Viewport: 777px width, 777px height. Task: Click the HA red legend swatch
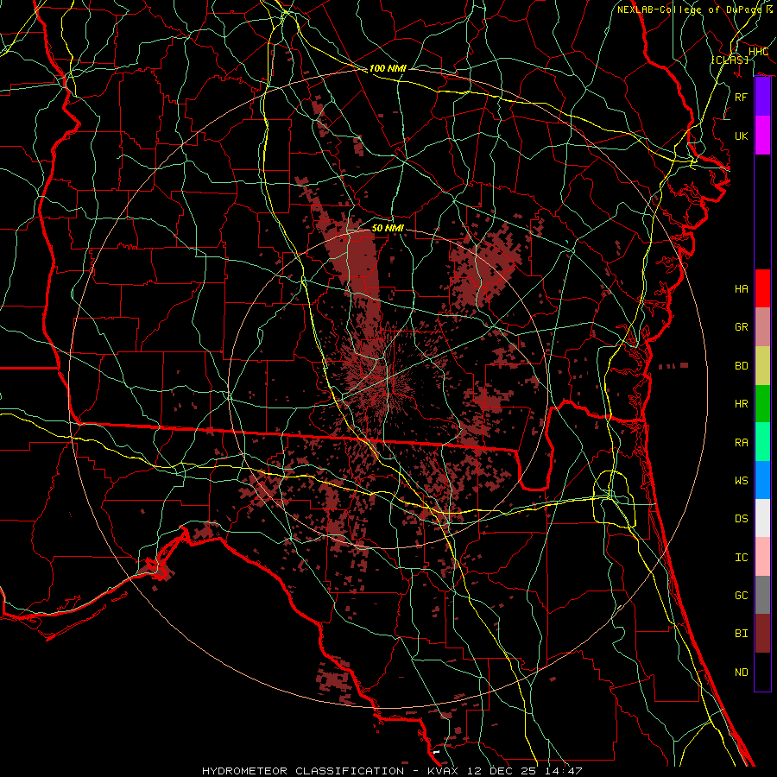762,288
